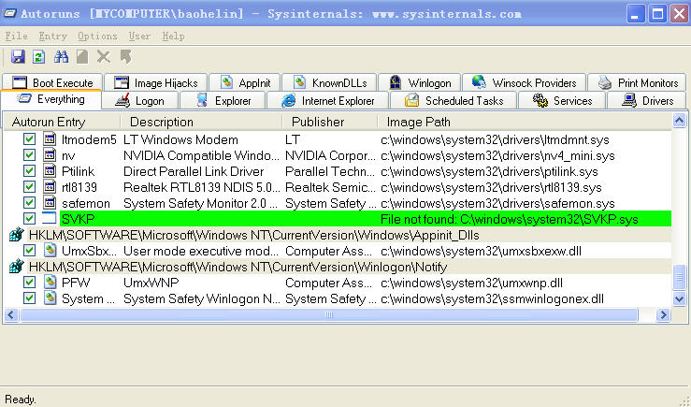Click the Autoruns title bar application icon
Viewport: 691px width, 407px height.
coord(9,13)
